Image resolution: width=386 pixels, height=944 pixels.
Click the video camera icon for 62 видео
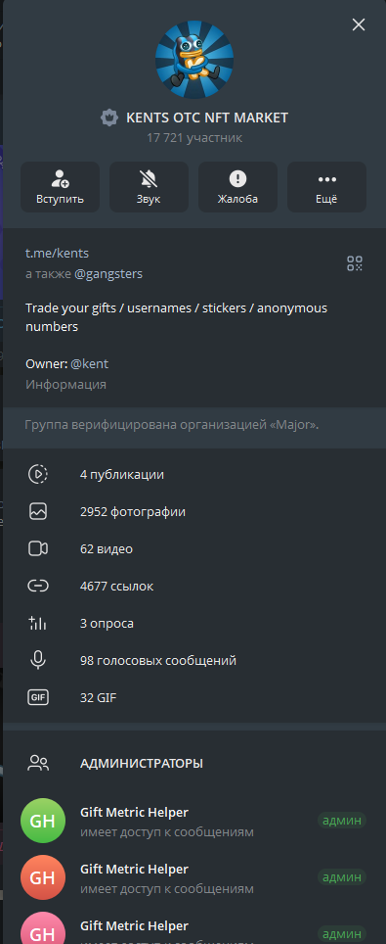38,548
